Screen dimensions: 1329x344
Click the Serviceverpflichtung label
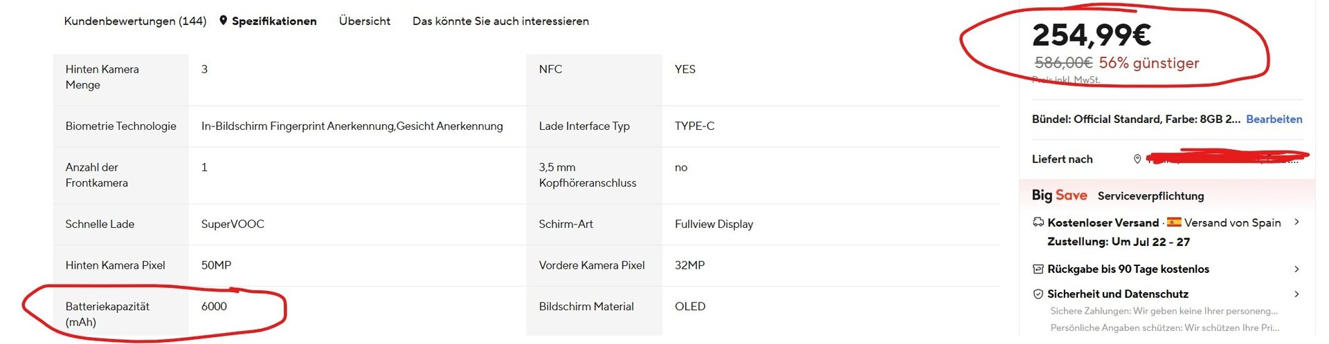click(1150, 196)
